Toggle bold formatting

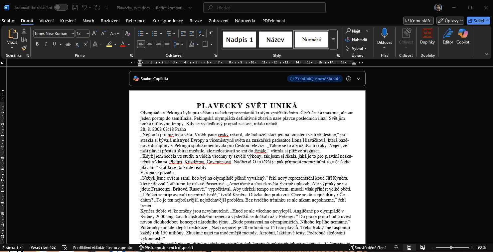37,44
